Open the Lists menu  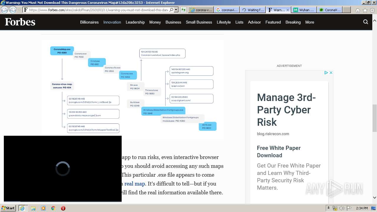239,22
